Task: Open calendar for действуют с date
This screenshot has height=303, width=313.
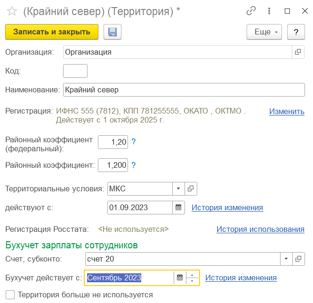Action: 178,207
